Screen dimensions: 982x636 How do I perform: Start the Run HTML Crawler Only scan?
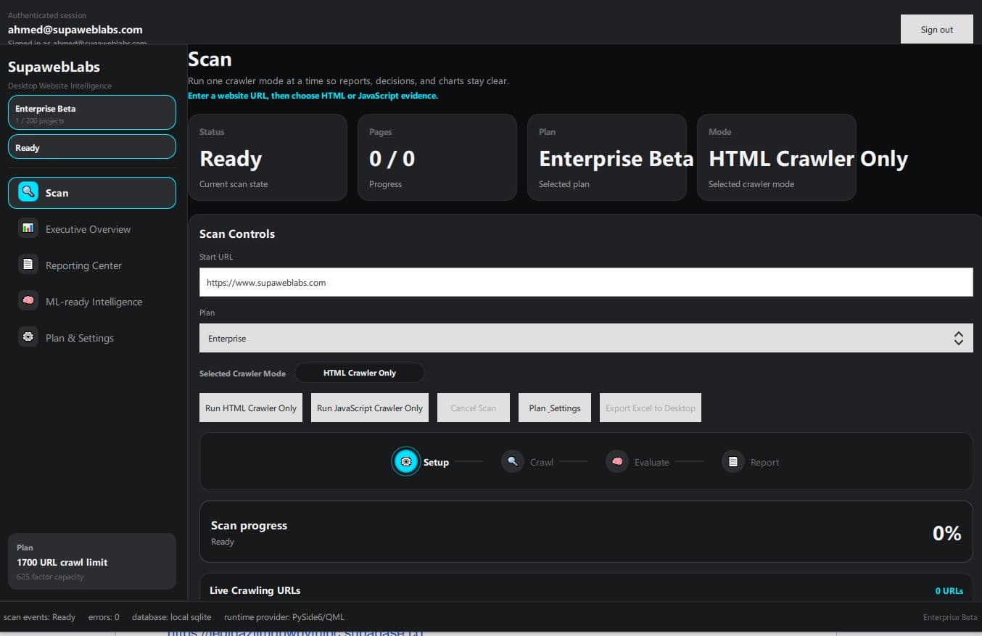[251, 408]
